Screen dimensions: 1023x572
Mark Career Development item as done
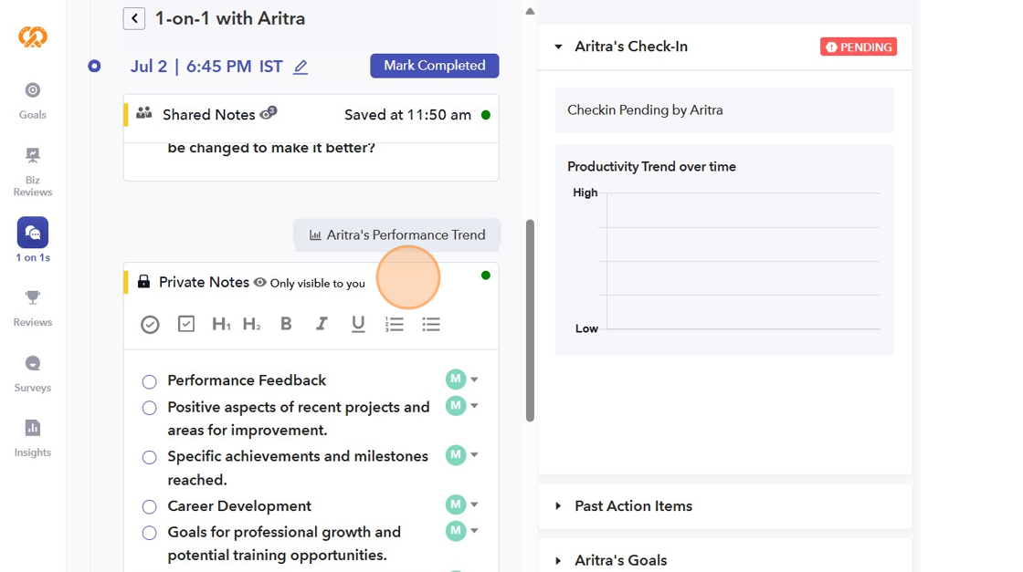(x=150, y=507)
